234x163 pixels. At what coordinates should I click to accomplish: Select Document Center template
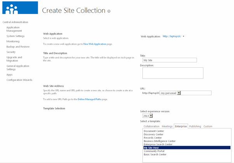(154, 131)
